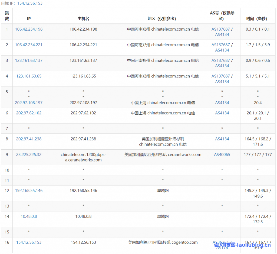Screen dimensions: 277x254
Task: Click the target IP 154.12.56.153 above the table
Action: point(30,3)
